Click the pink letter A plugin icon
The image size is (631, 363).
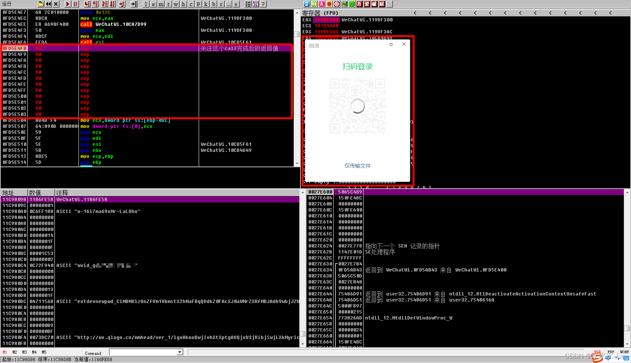pyautogui.click(x=322, y=4)
